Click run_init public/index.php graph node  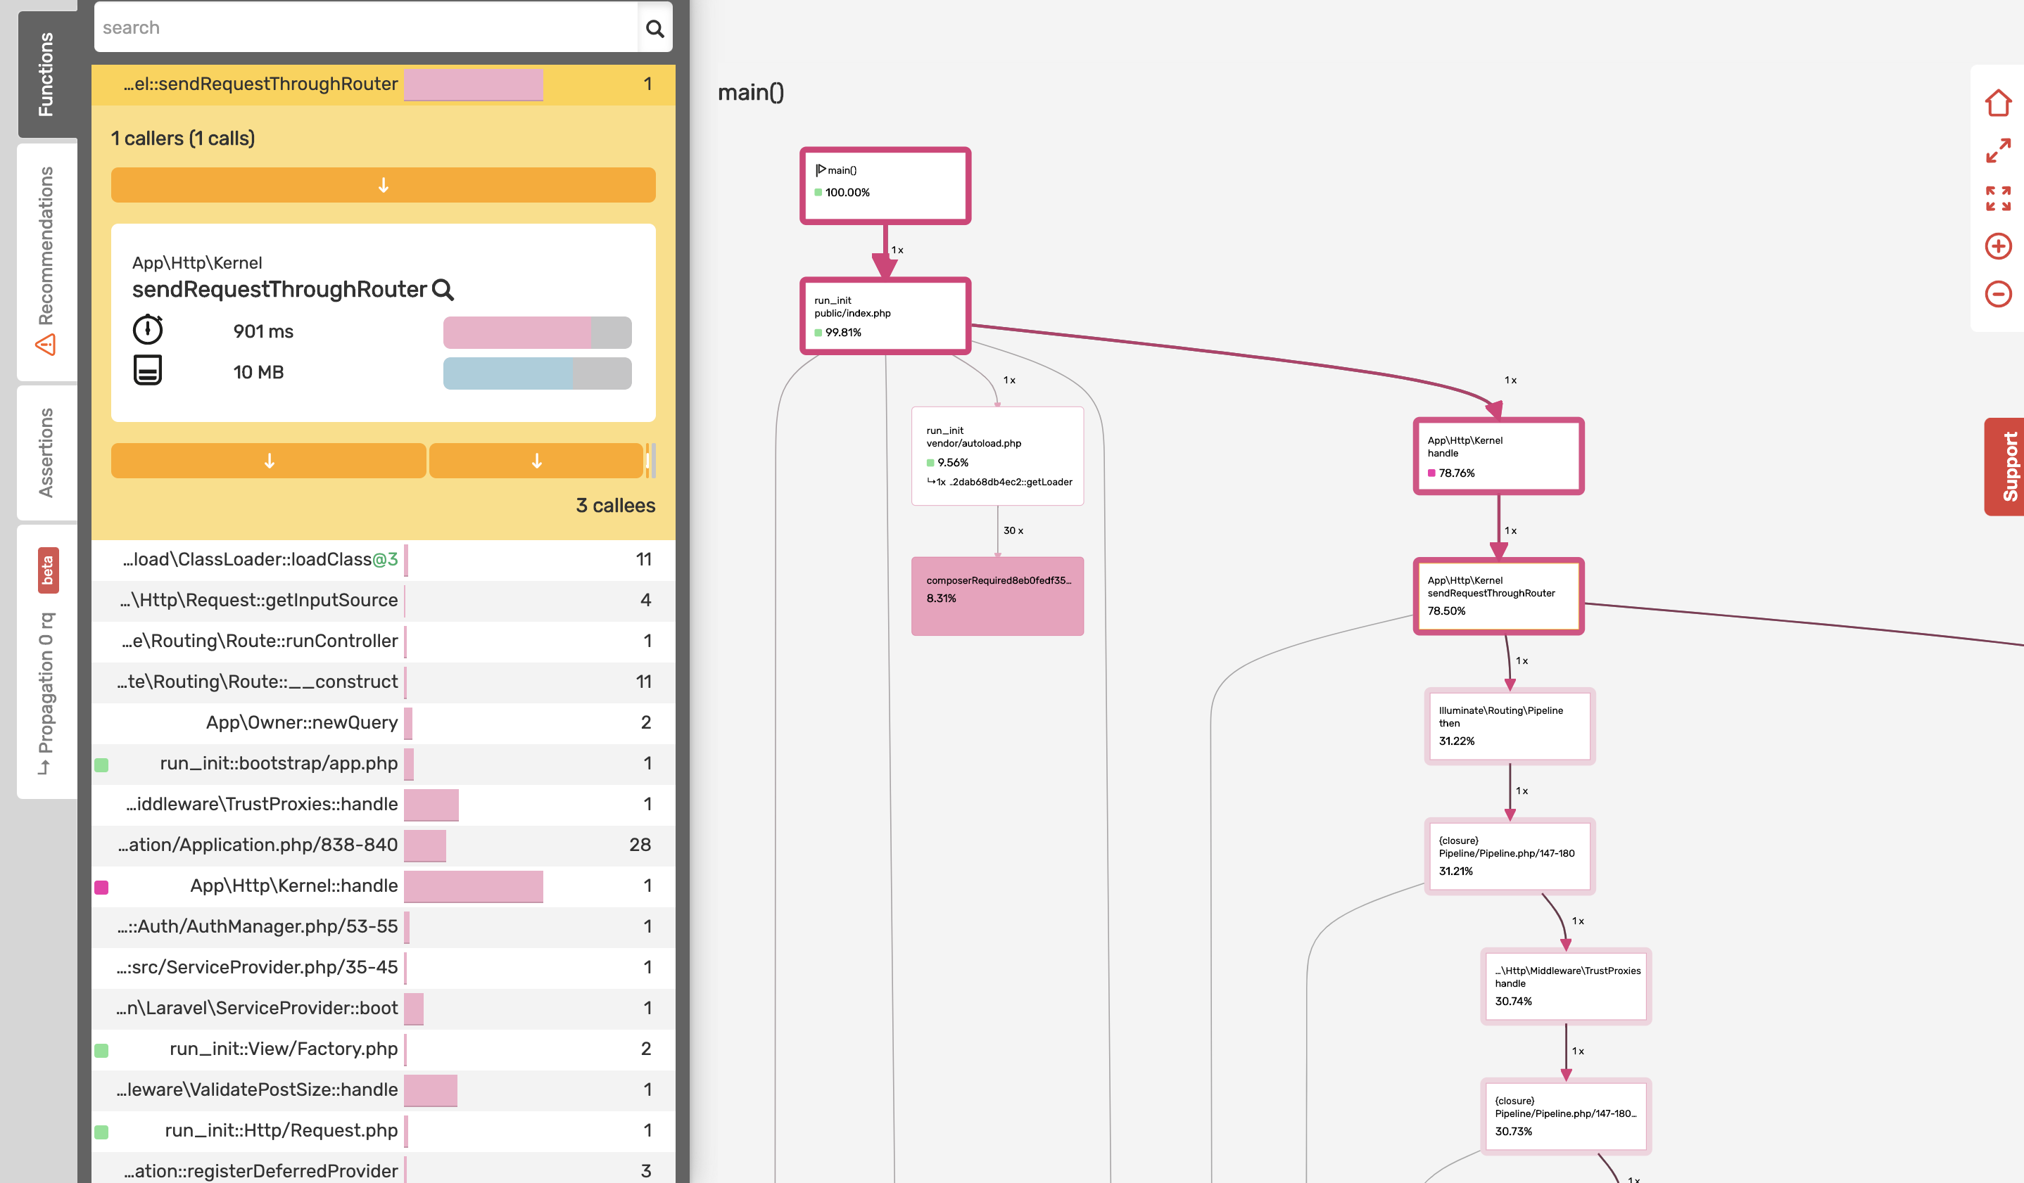click(885, 316)
